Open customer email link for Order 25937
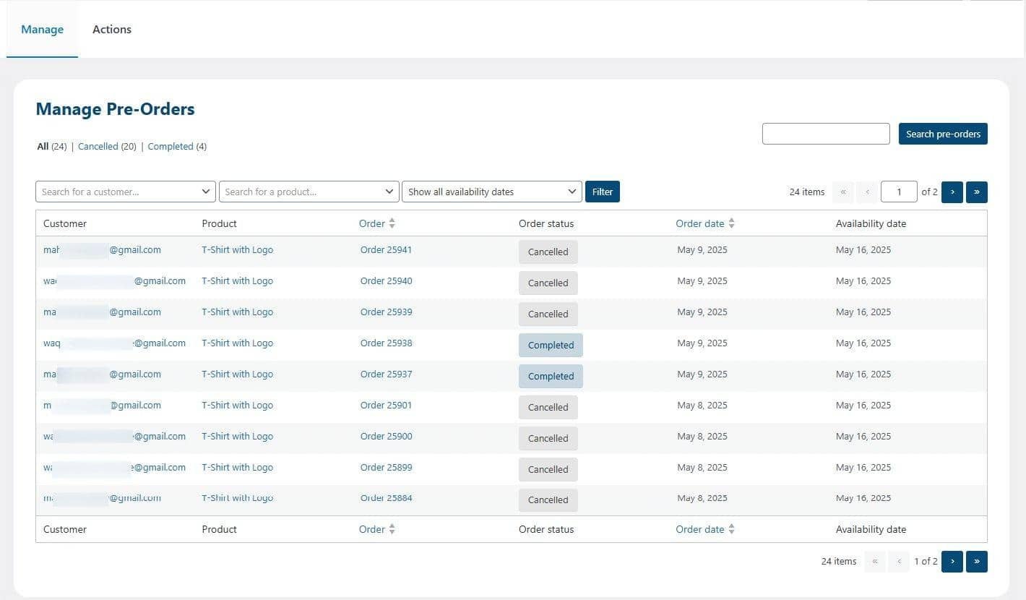Viewport: 1026px width, 600px height. pyautogui.click(x=102, y=374)
